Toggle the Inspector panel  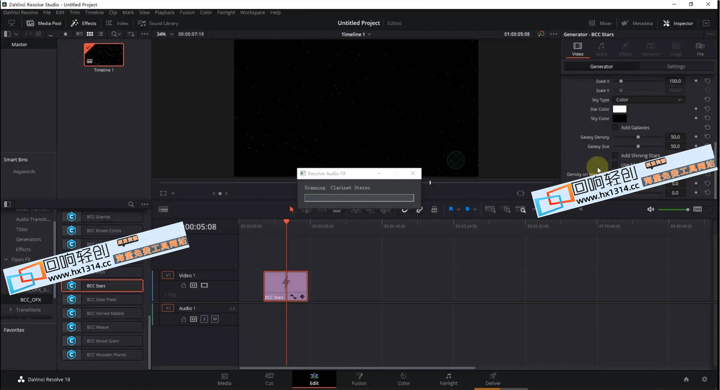click(678, 23)
